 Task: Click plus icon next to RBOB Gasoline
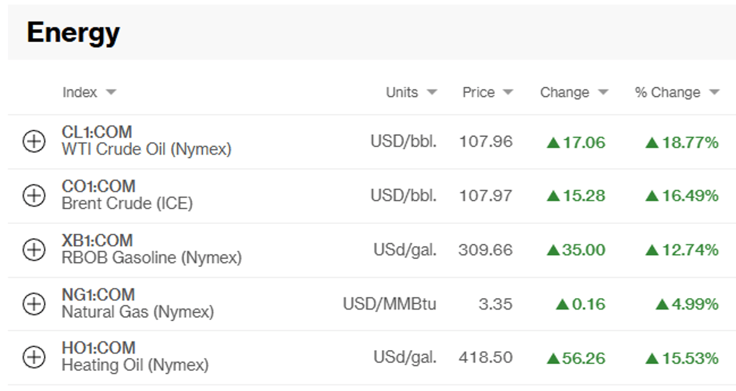(34, 250)
